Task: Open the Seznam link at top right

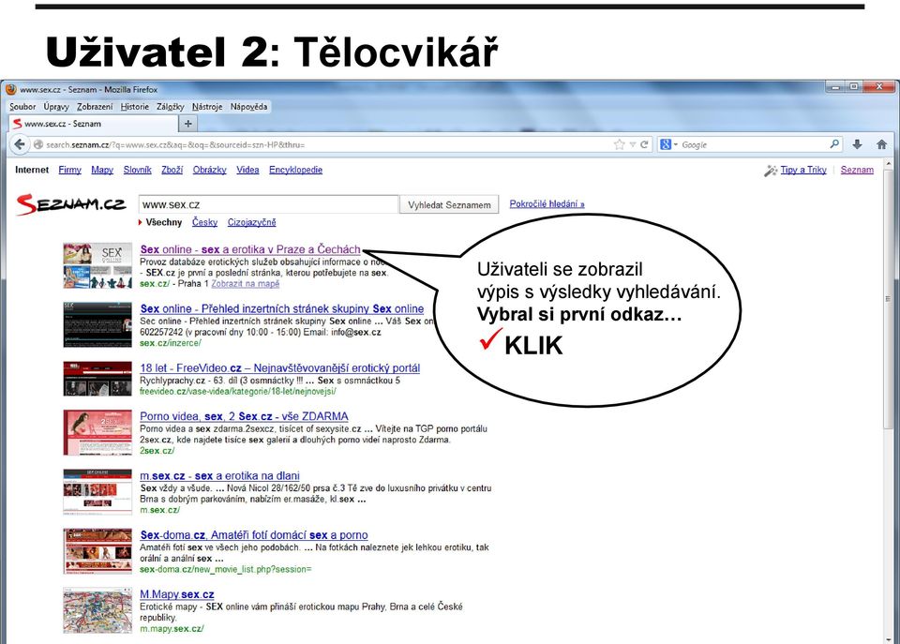Action: (857, 170)
